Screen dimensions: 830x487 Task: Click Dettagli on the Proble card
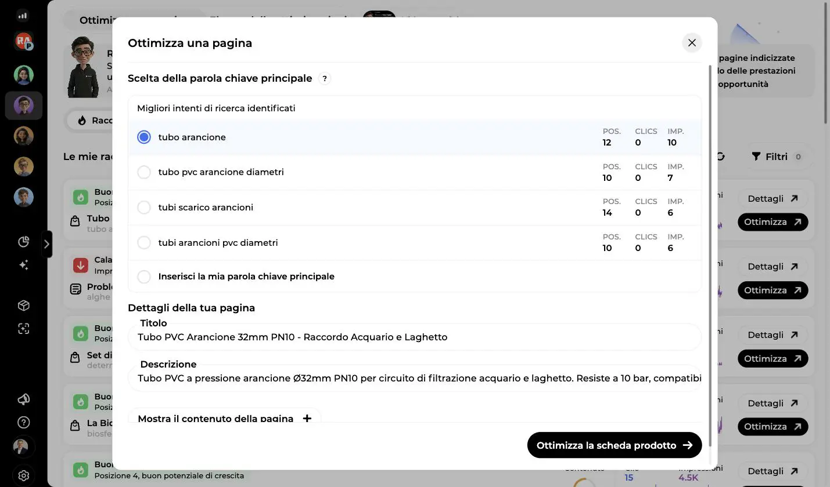pyautogui.click(x=772, y=267)
